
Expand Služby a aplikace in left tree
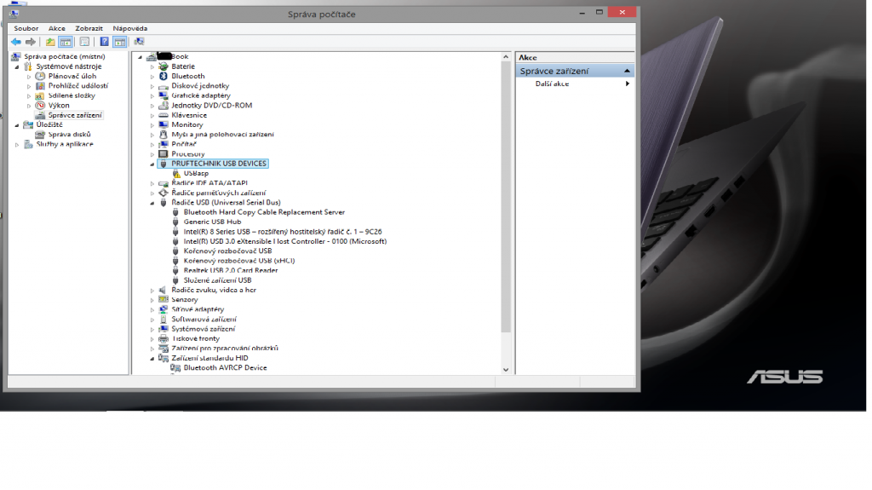[x=17, y=145]
